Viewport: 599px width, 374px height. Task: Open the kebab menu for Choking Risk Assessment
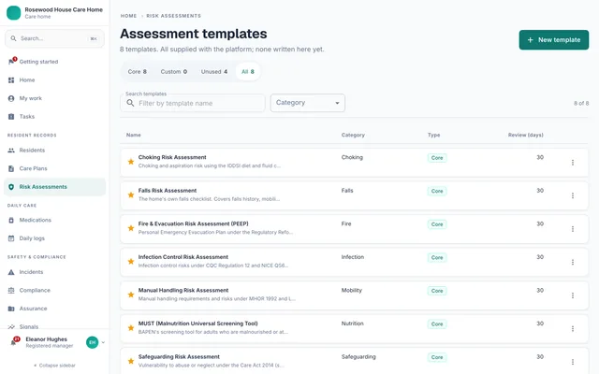click(572, 162)
